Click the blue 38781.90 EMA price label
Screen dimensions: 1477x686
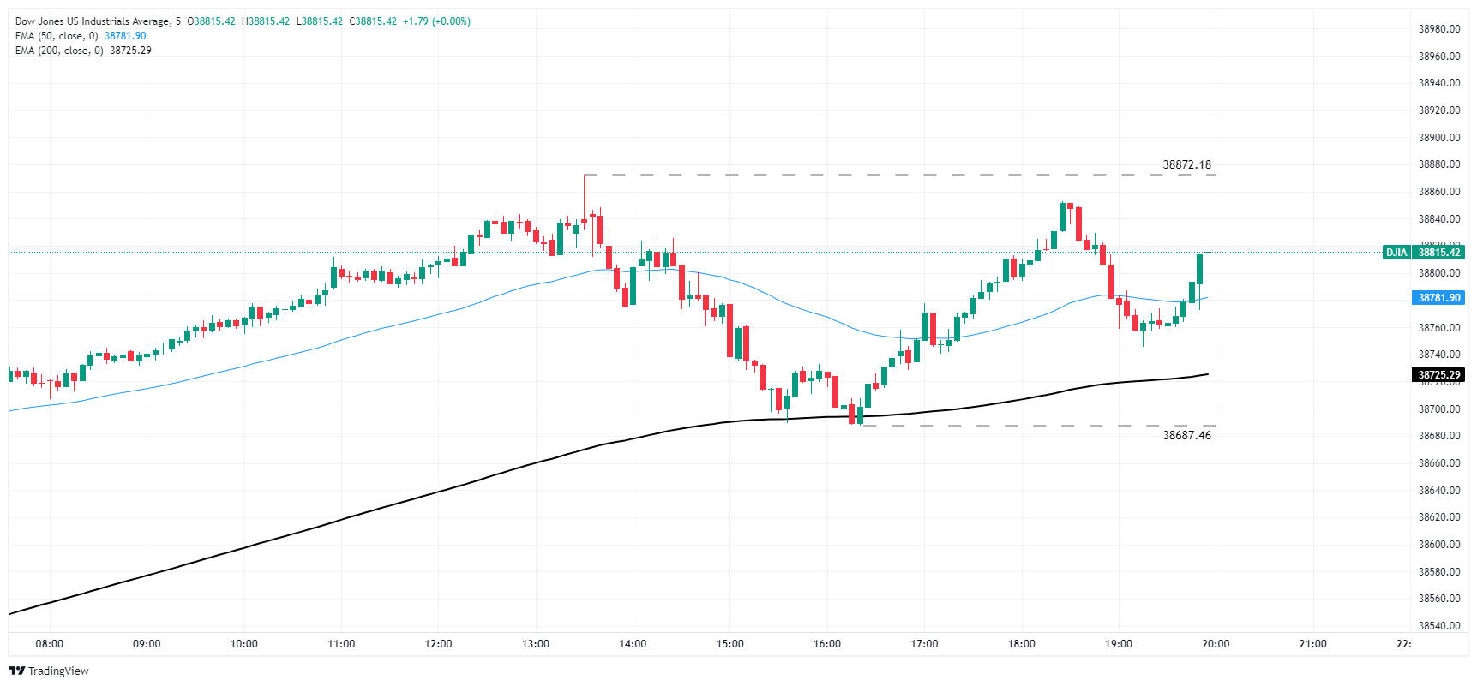click(1438, 298)
